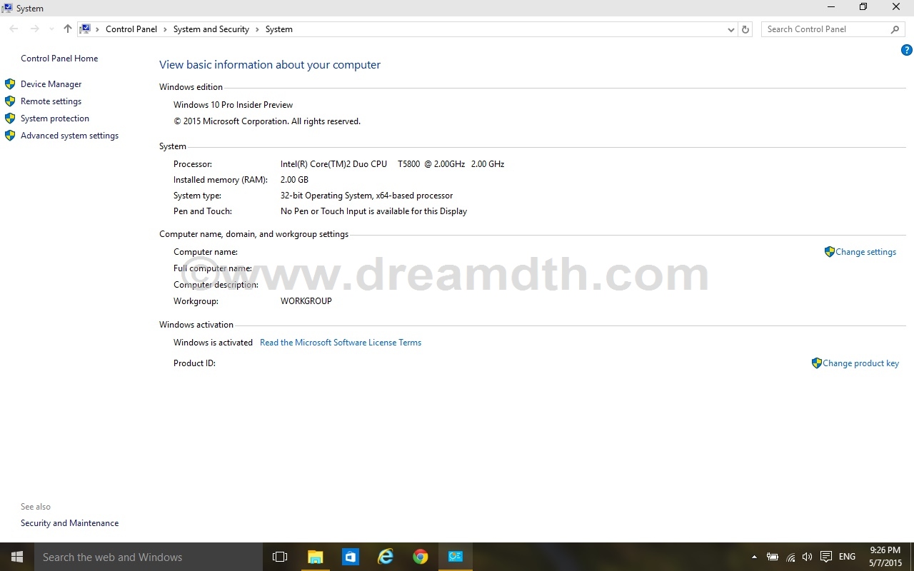The width and height of the screenshot is (914, 571).
Task: Launch Internet Explorer from taskbar
Action: 385,557
